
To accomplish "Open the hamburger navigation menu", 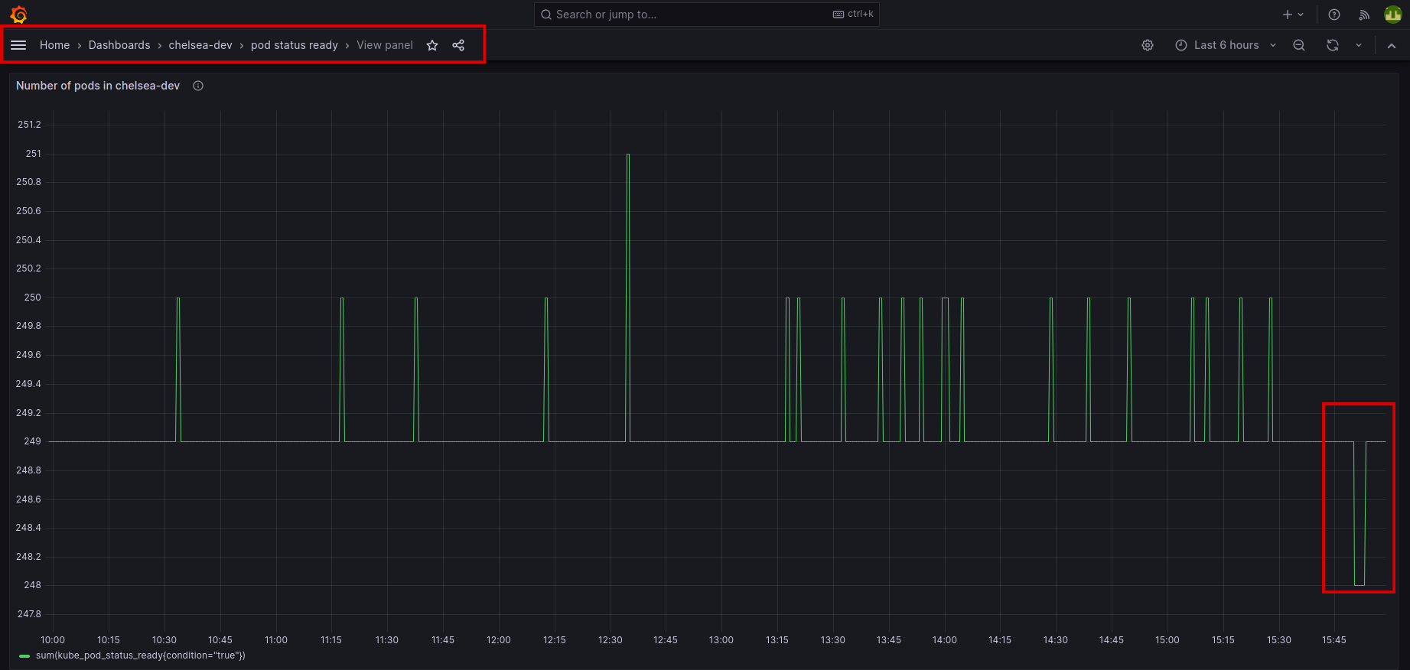I will coord(18,45).
